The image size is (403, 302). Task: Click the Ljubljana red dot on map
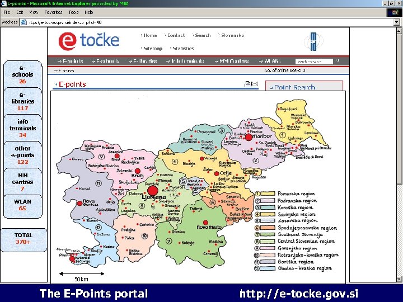(153, 191)
